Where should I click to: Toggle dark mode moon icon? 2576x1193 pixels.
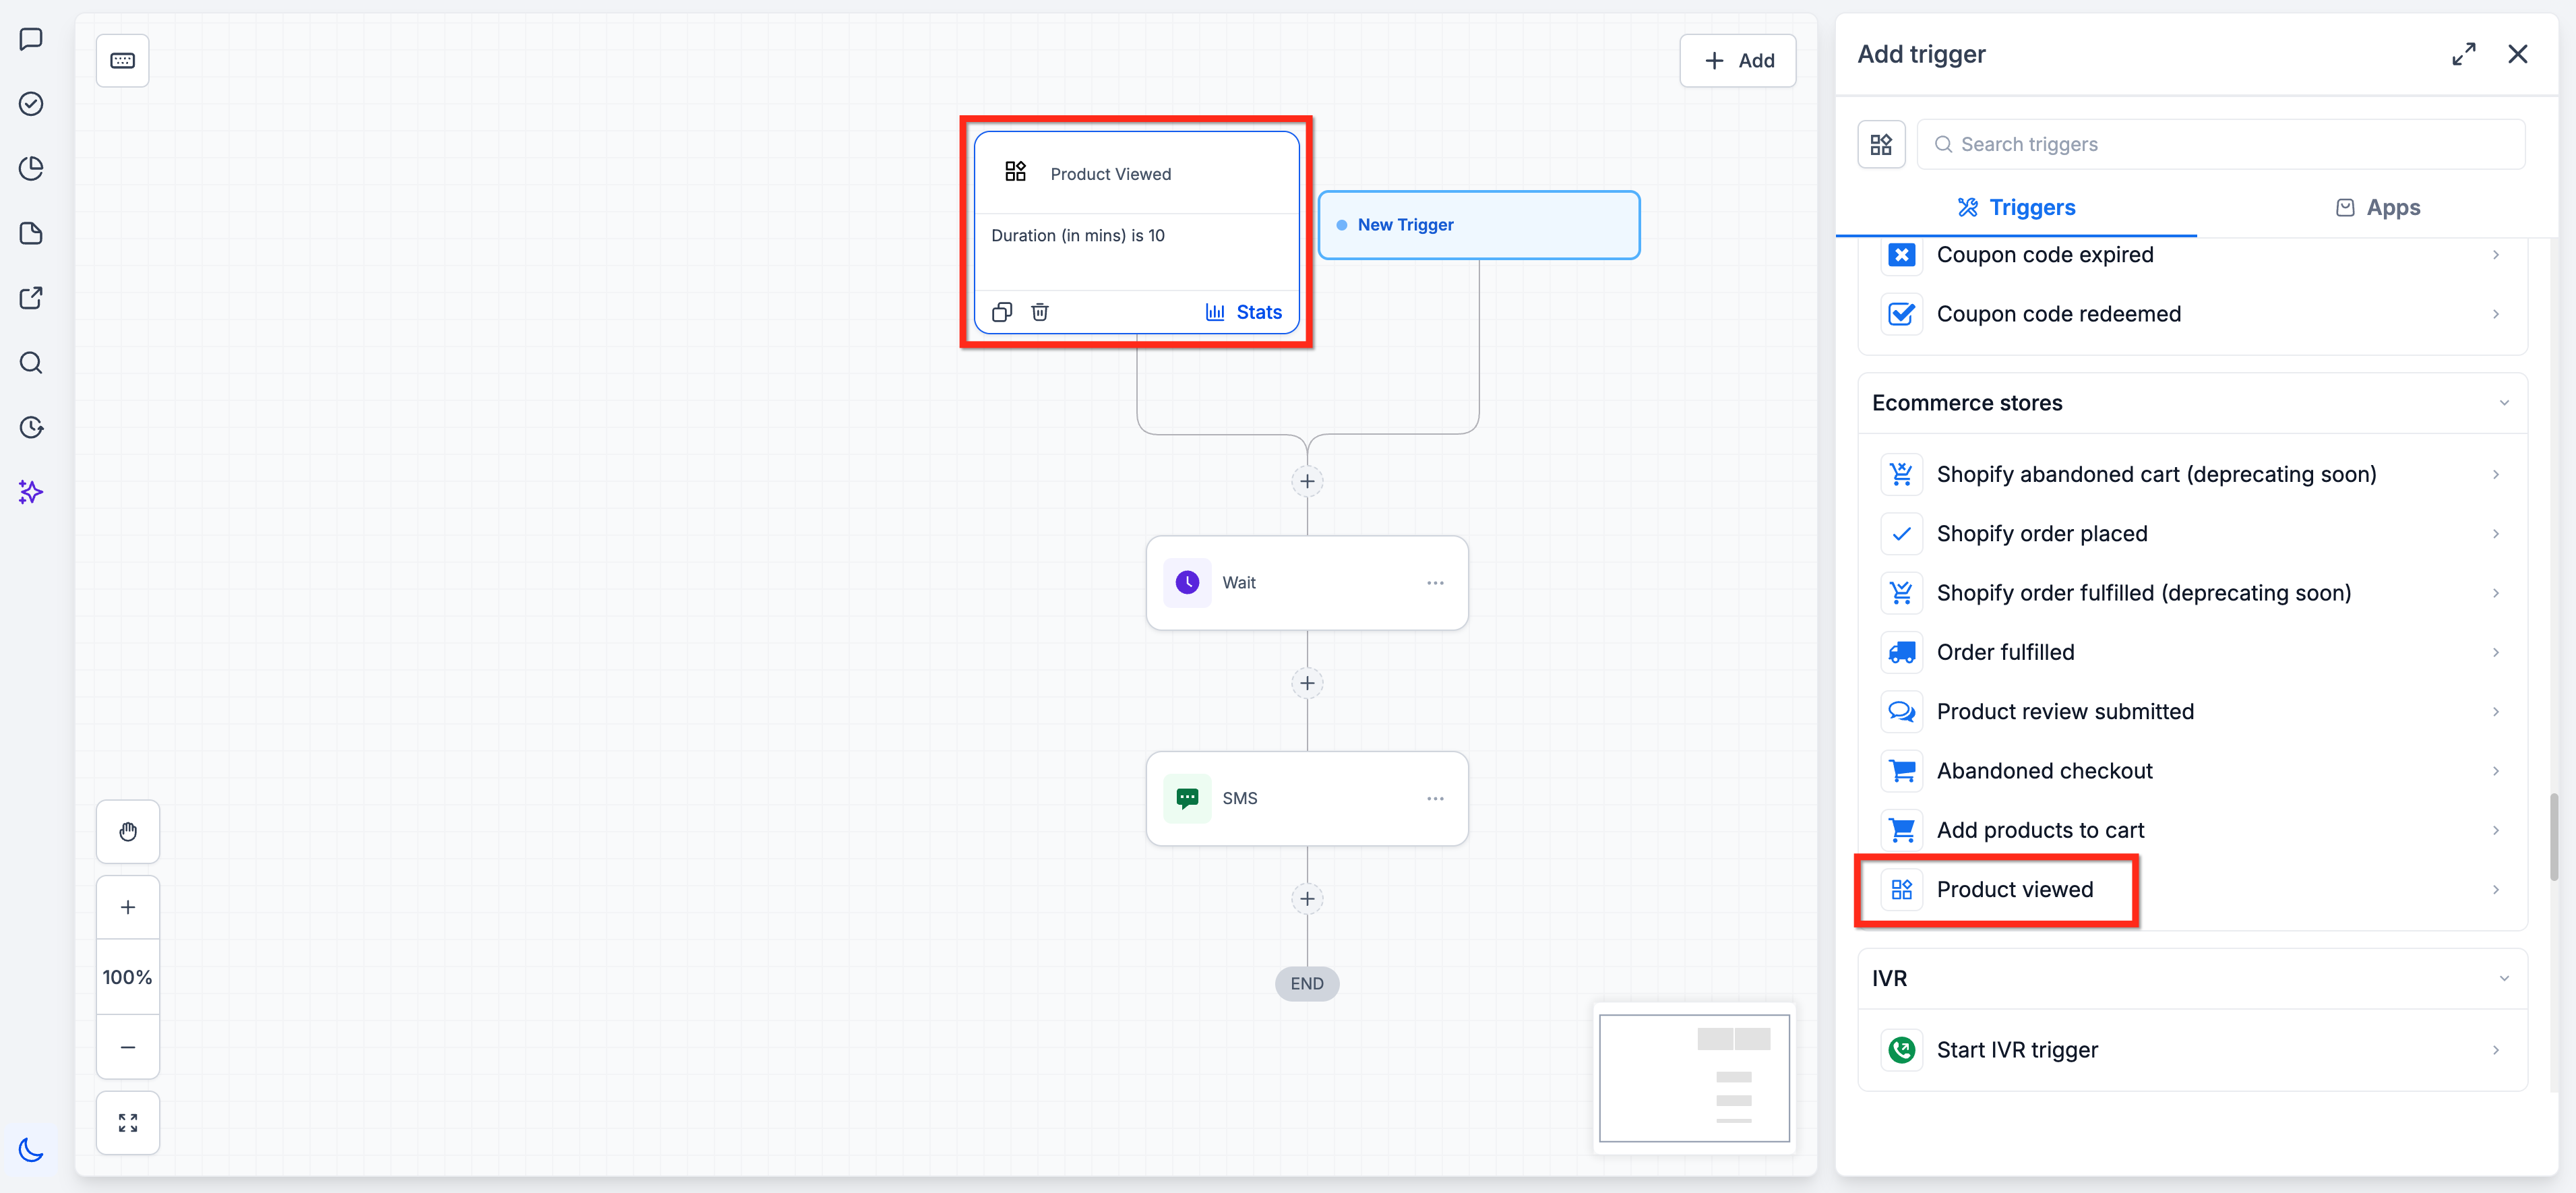pos(31,1150)
